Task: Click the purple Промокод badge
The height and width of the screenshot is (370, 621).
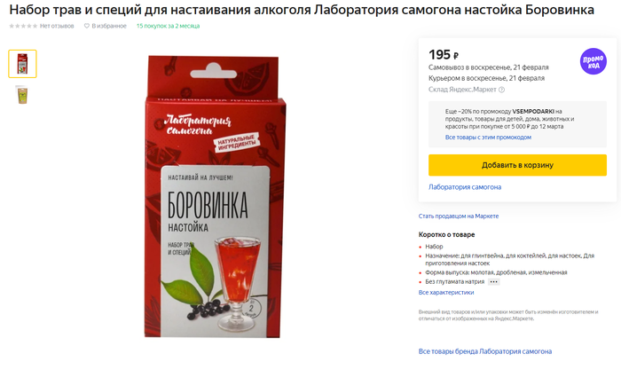Action: pyautogui.click(x=593, y=61)
